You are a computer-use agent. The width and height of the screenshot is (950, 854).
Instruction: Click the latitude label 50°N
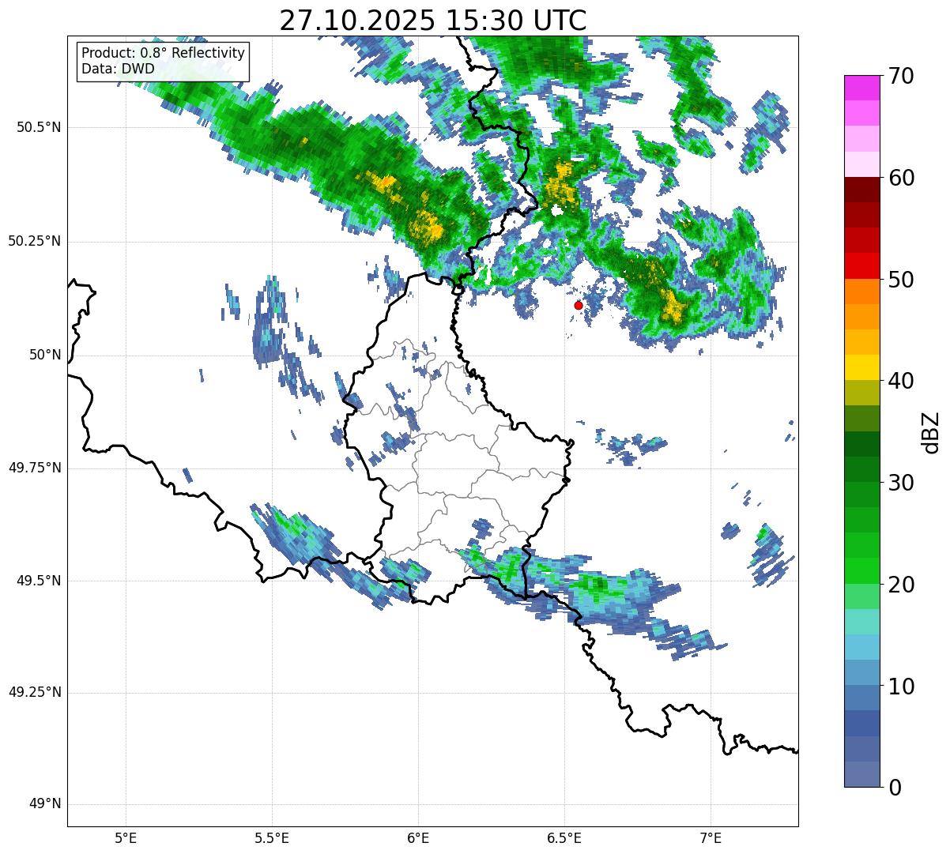(45, 356)
